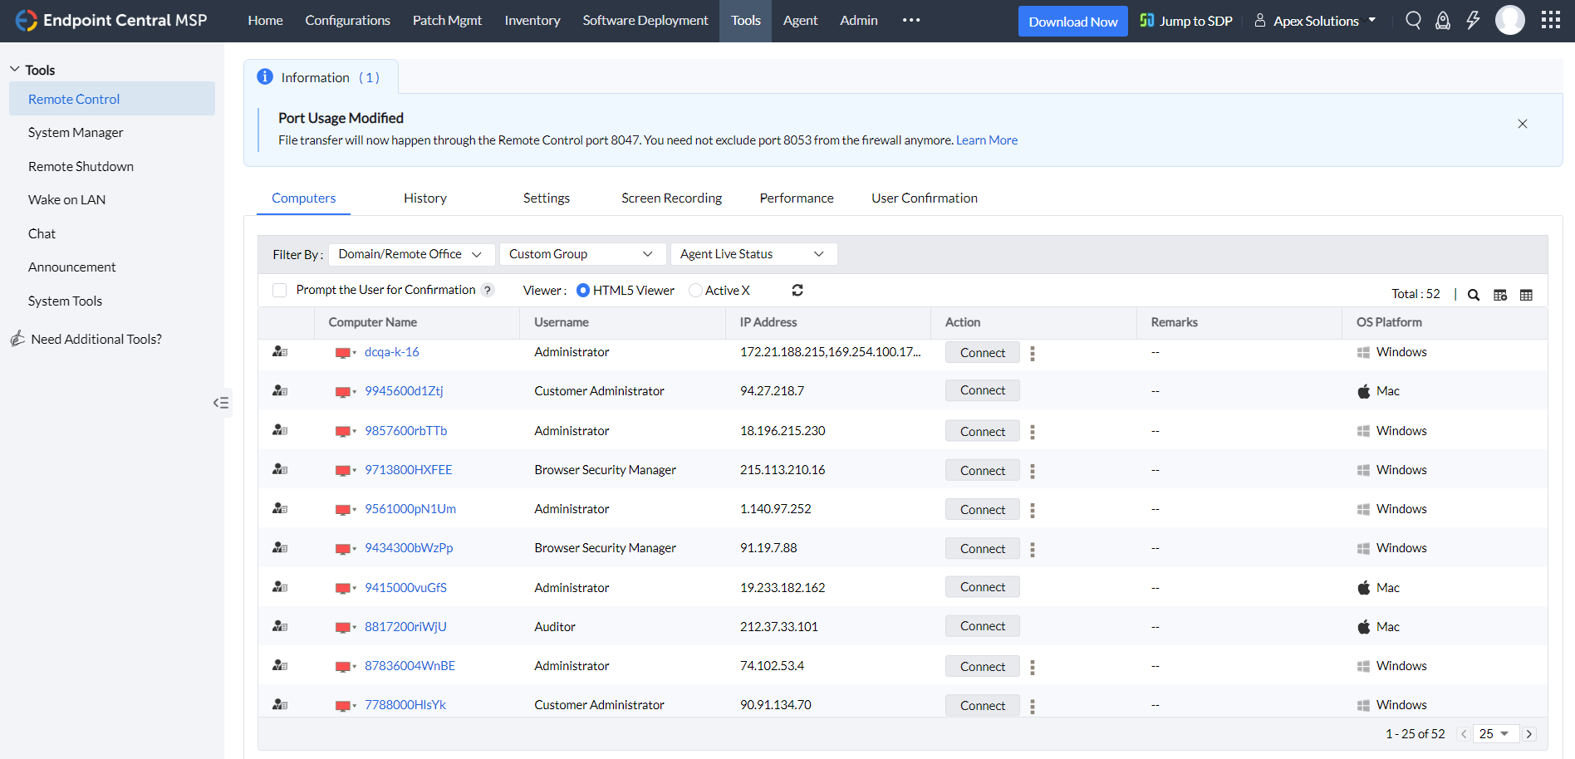The height and width of the screenshot is (759, 1575).
Task: Open the user profile avatar
Action: click(1510, 20)
